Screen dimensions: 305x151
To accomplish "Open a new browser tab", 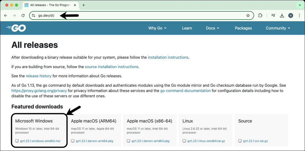I will (83, 5).
